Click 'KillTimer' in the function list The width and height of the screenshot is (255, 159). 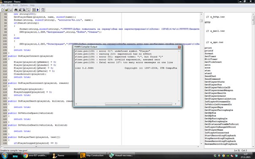point(211,59)
